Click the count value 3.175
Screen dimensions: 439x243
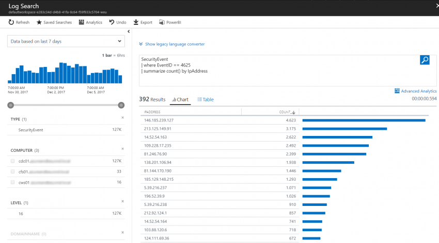tap(291, 129)
